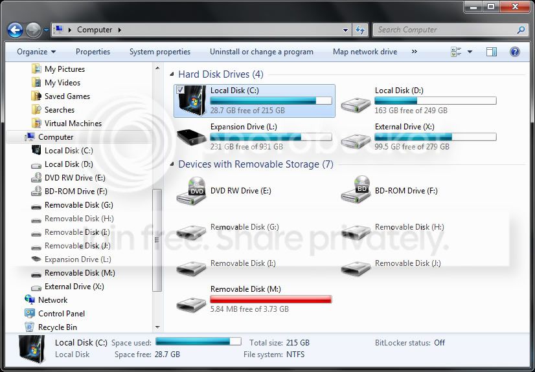This screenshot has height=372, width=535.
Task: Select the Removable Disk (I:) icon in main pane
Action: click(192, 268)
